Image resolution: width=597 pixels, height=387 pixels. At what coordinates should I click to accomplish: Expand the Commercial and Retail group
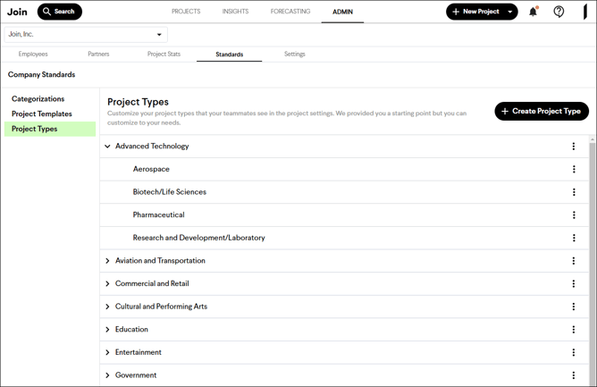tap(107, 283)
